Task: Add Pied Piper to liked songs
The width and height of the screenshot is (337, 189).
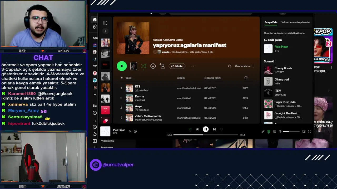Action: tap(135, 131)
